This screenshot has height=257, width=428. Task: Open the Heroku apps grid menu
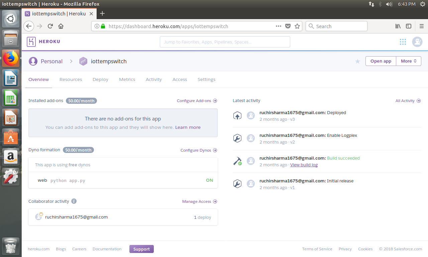pyautogui.click(x=403, y=42)
